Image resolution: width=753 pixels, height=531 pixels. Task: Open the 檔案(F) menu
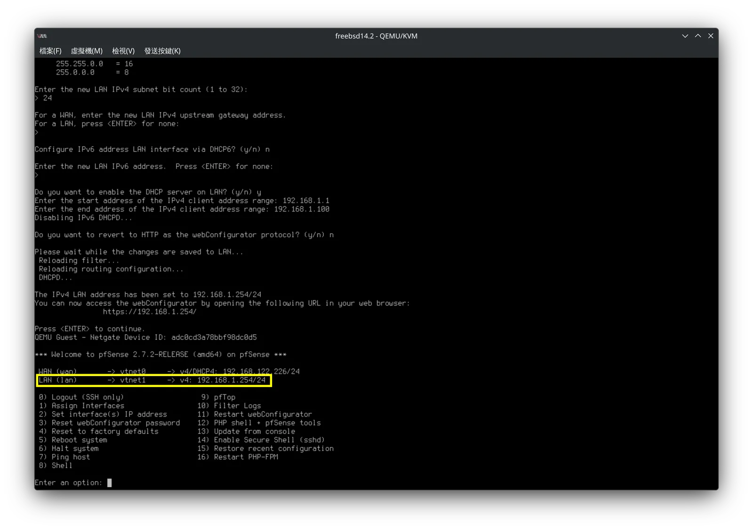pos(50,51)
